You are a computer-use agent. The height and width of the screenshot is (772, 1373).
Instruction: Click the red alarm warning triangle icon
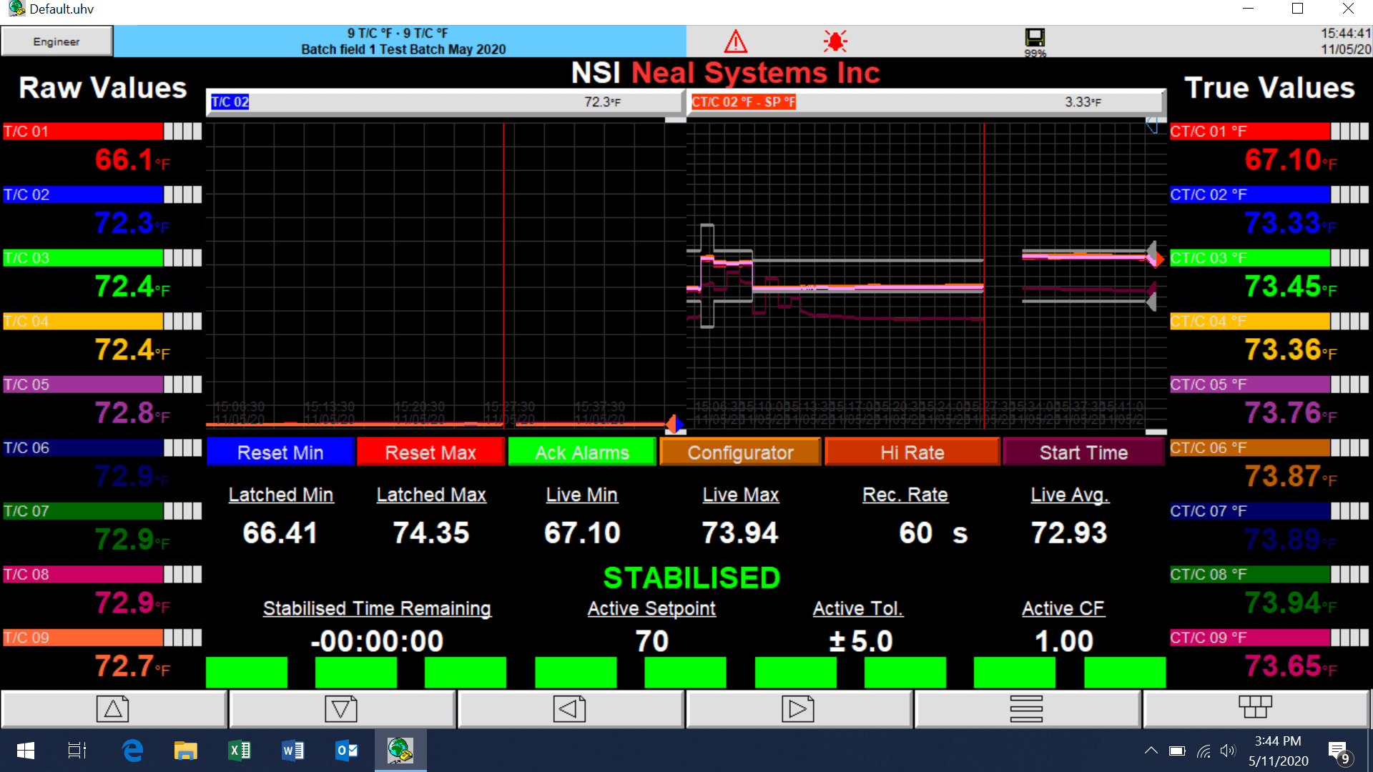(x=735, y=41)
